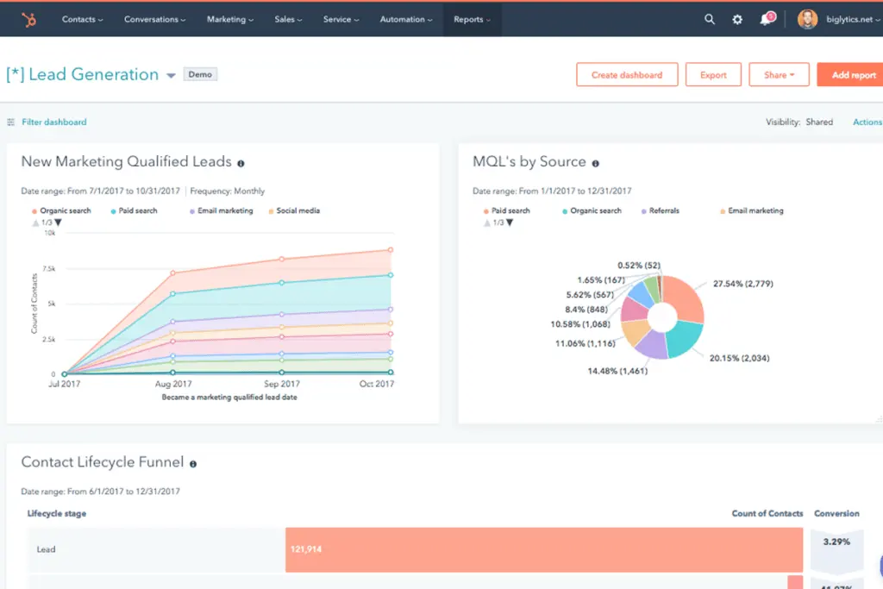883x589 pixels.
Task: Toggle Referrals slice in pie chart legend
Action: [660, 210]
